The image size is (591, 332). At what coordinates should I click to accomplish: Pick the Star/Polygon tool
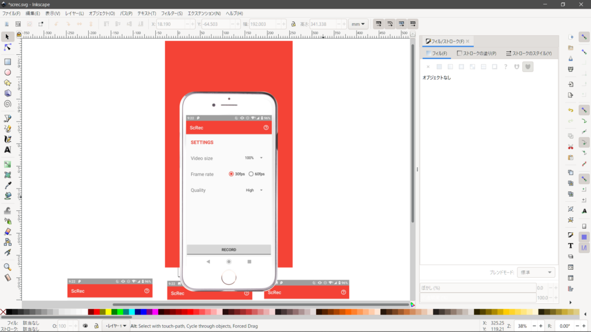point(7,83)
